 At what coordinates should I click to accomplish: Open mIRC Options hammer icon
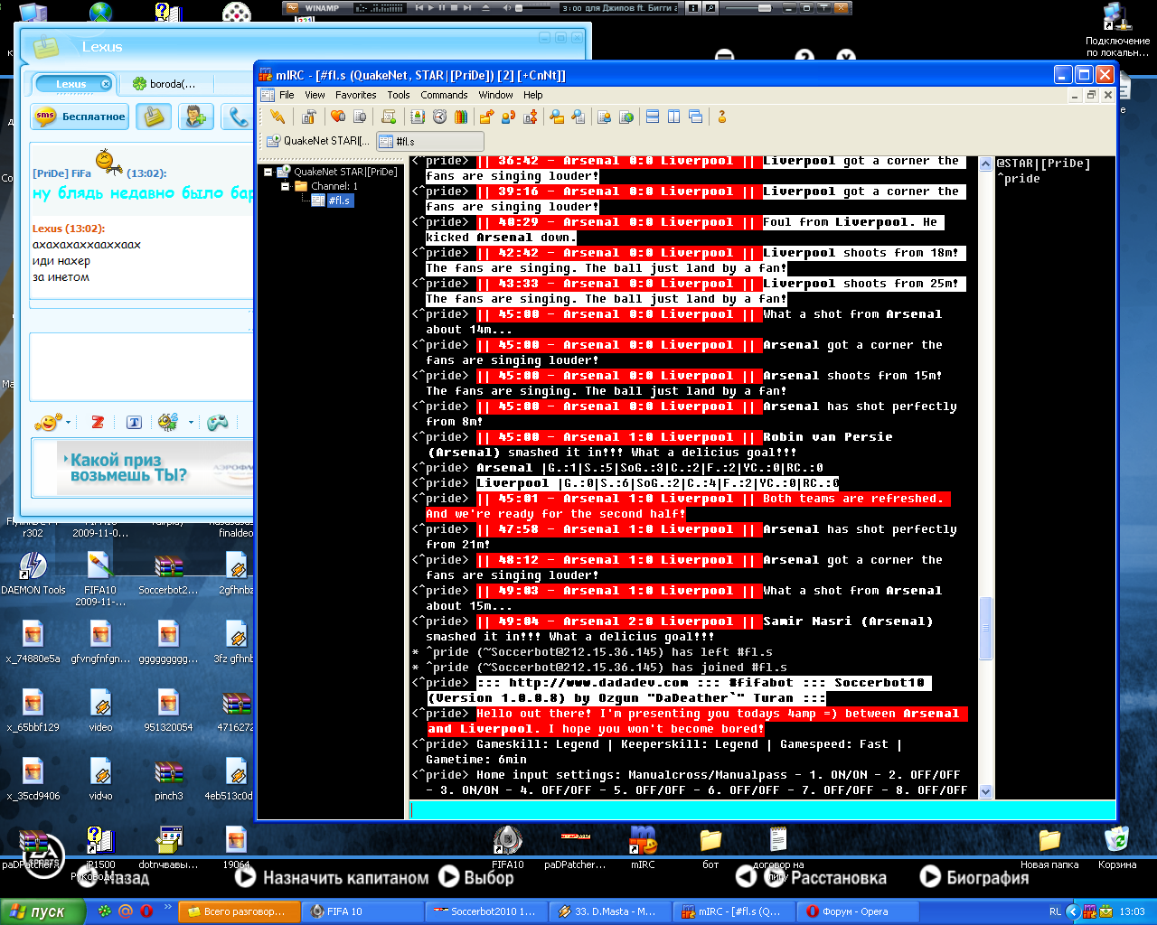[309, 117]
